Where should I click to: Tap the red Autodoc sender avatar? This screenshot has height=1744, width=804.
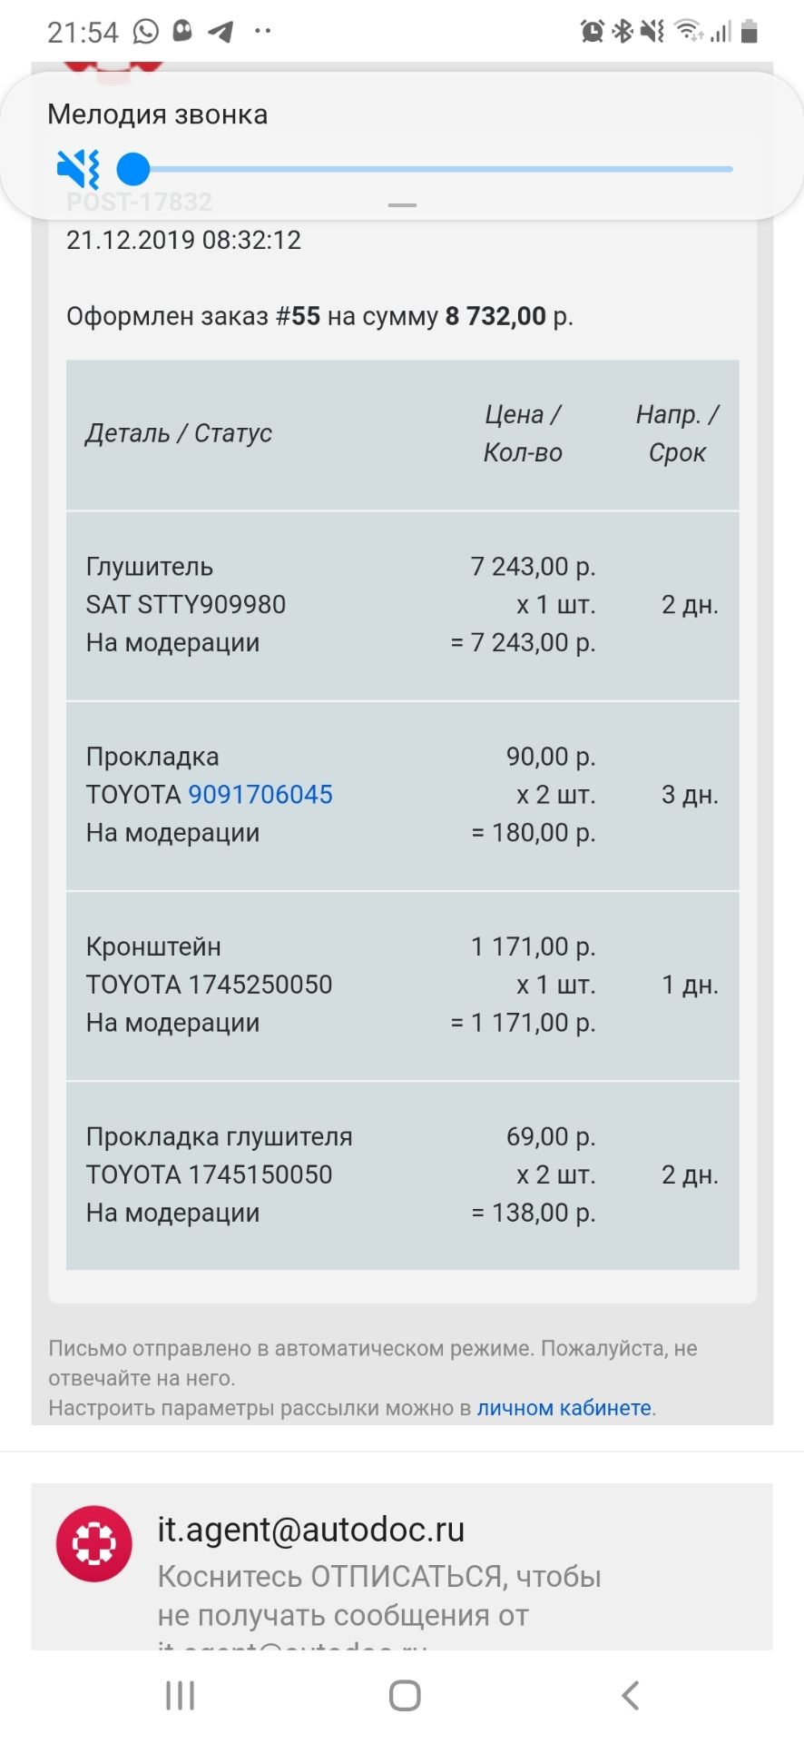[x=94, y=1544]
